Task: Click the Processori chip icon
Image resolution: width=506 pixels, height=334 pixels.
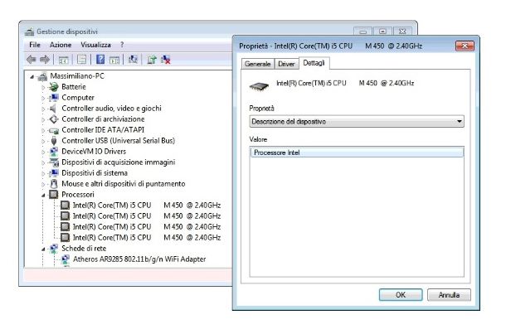Action: pos(54,195)
